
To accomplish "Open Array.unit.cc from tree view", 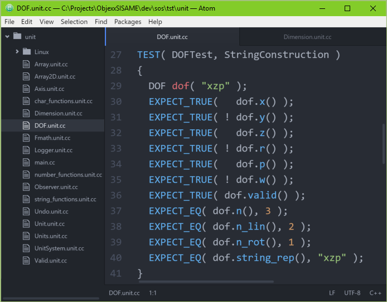I will 51,64.
